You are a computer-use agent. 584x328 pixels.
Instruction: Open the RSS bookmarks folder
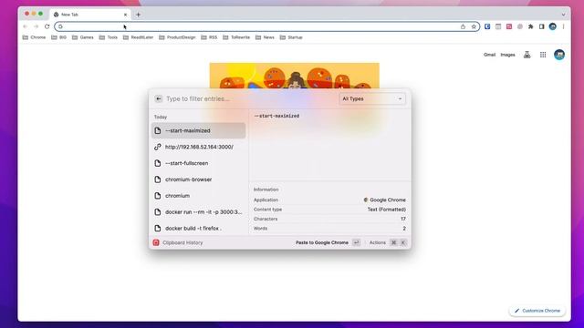pos(209,37)
